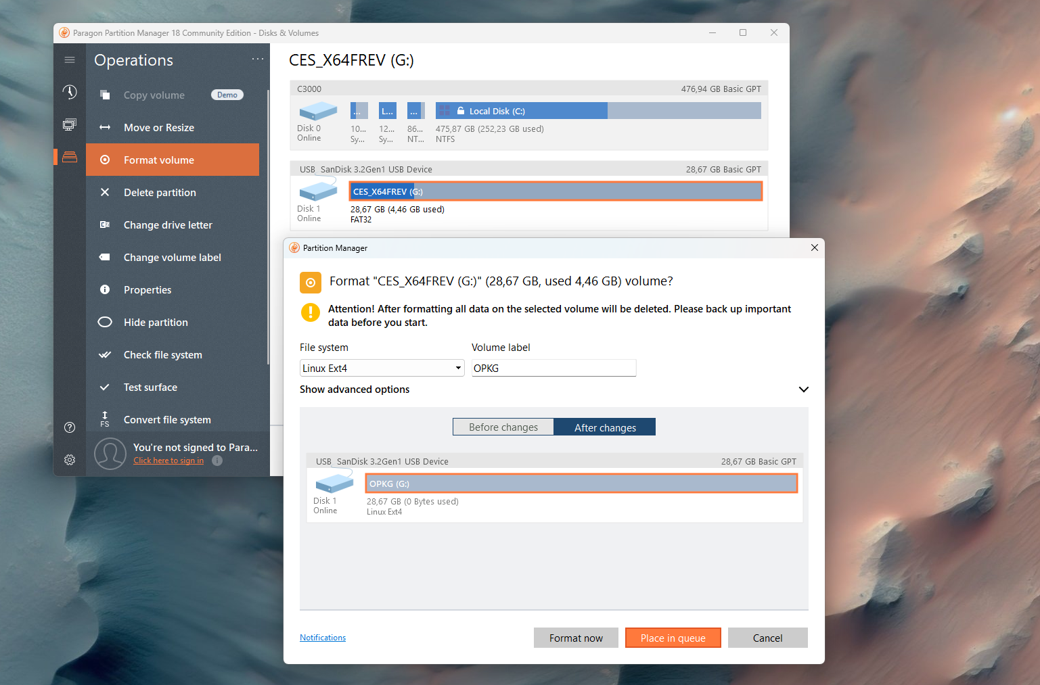This screenshot has width=1040, height=685.
Task: Open the File system dropdown
Action: pyautogui.click(x=382, y=368)
